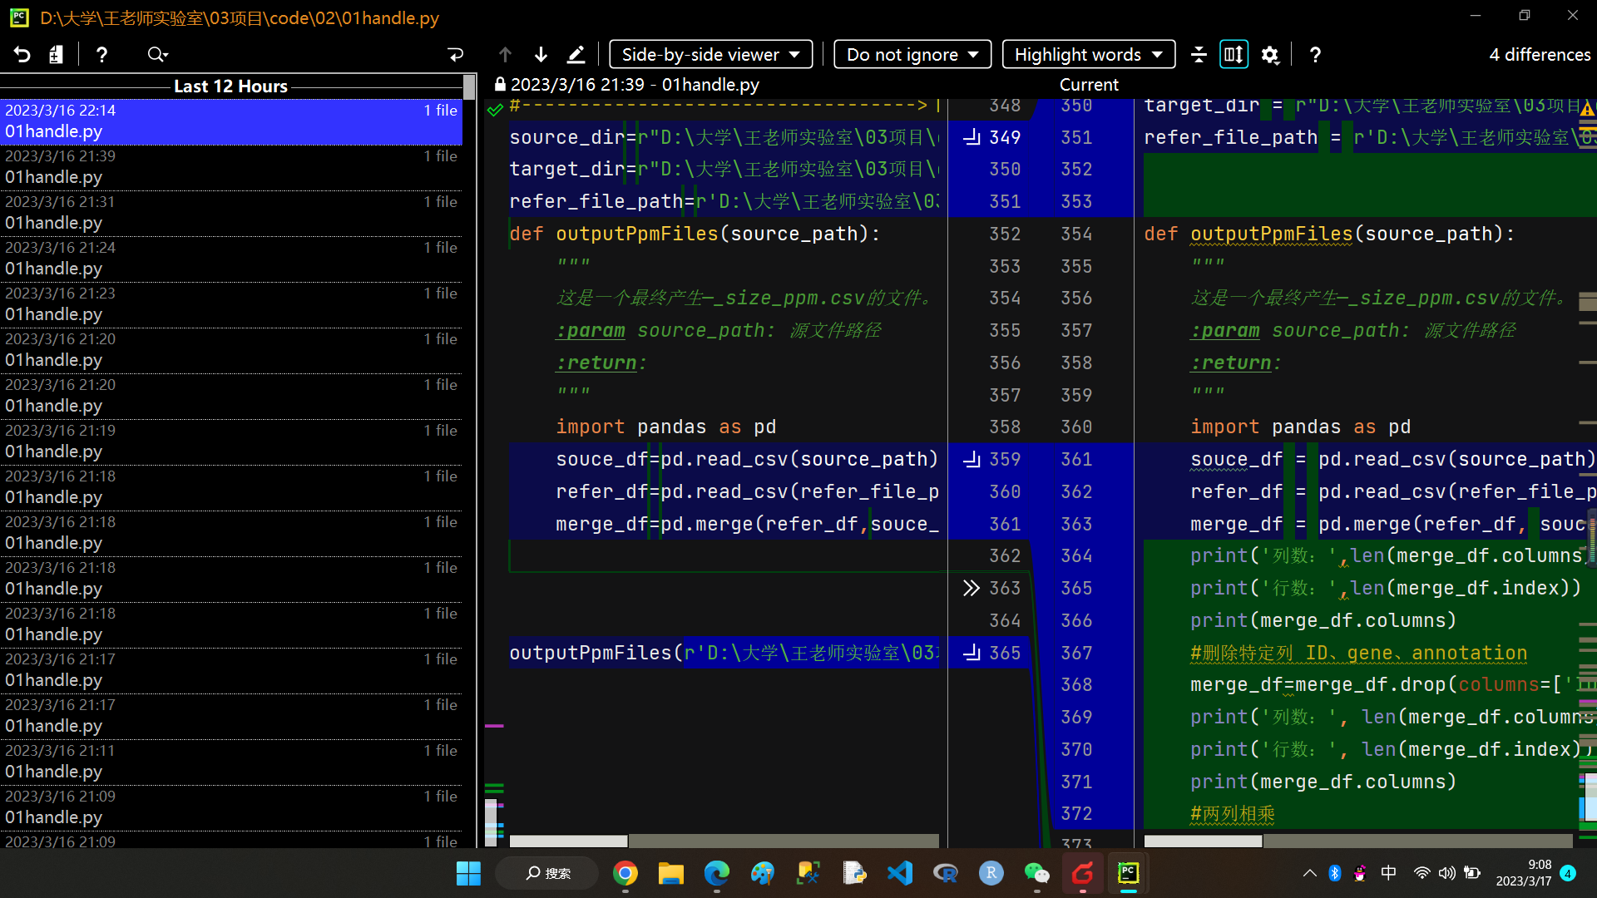Image resolution: width=1597 pixels, height=898 pixels.
Task: Select the 2023/3/16 22:14 revision
Action: 231,121
